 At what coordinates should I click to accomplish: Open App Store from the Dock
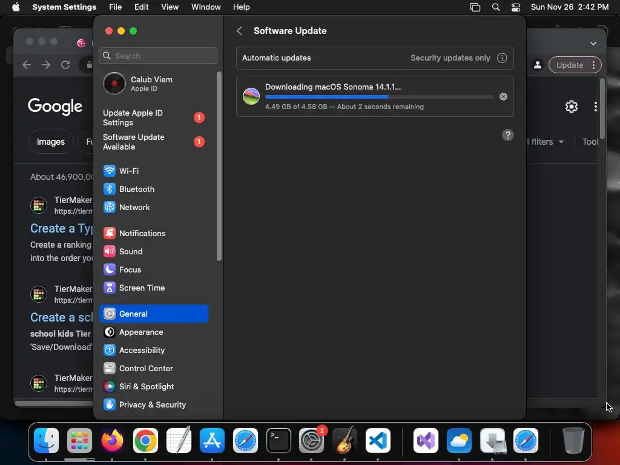pos(212,441)
